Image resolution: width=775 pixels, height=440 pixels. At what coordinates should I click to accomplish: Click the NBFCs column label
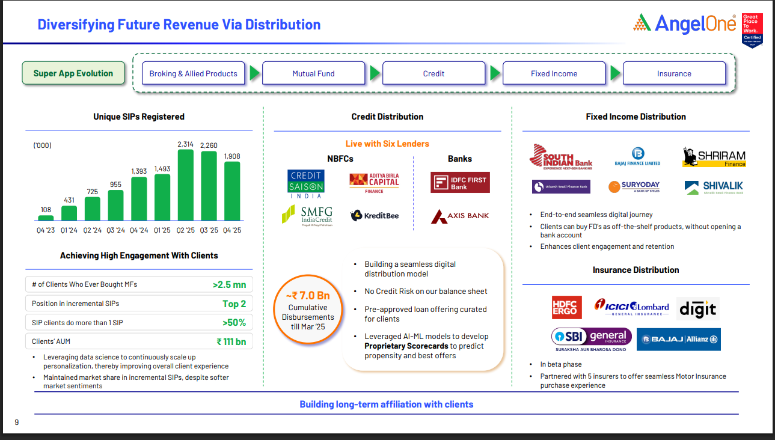pos(340,159)
